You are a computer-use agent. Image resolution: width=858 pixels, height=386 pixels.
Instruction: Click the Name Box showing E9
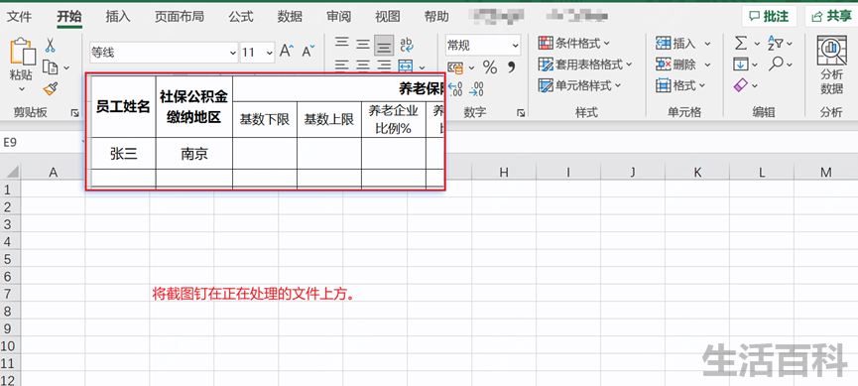pos(42,142)
